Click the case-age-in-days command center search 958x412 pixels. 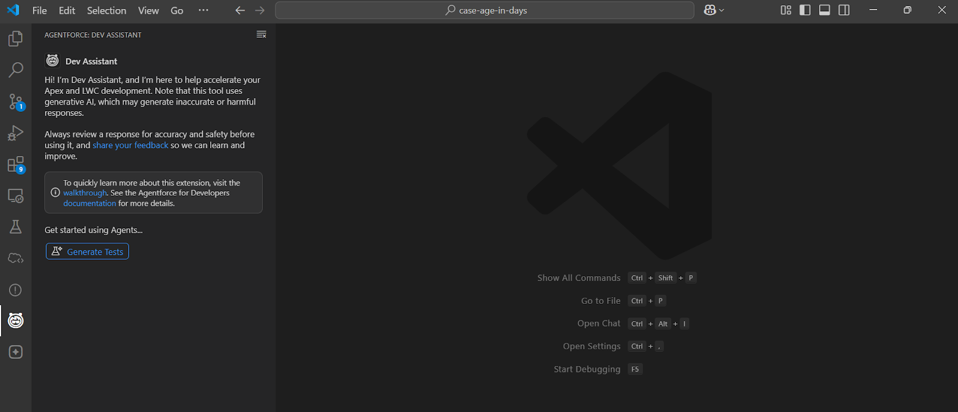484,10
